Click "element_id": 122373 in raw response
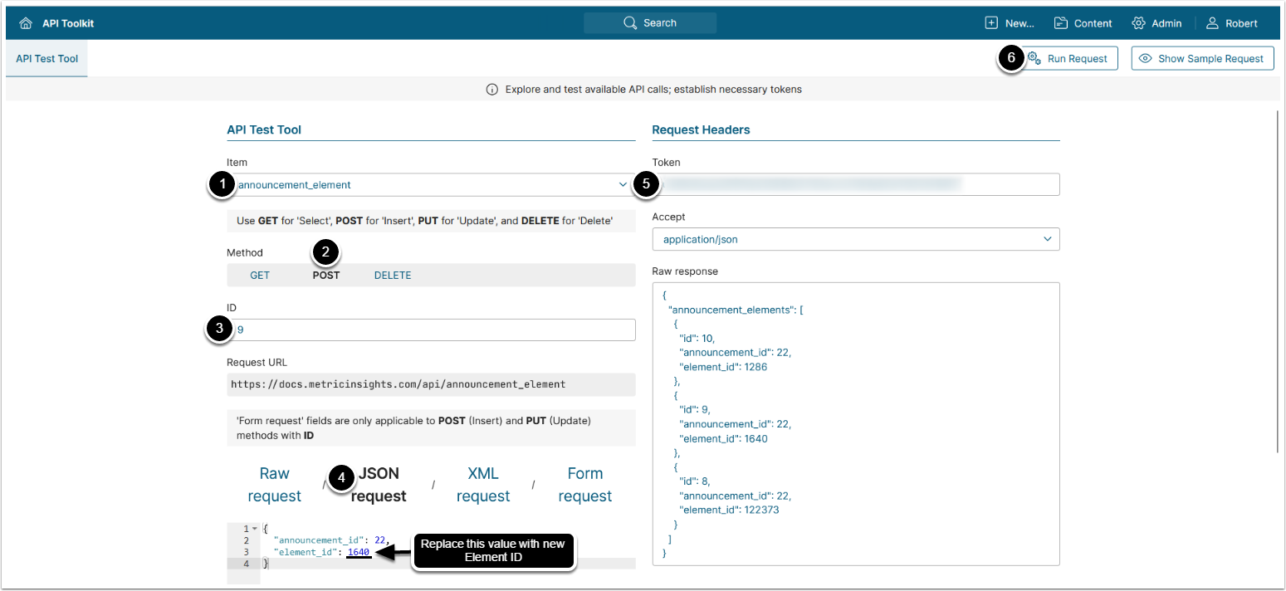This screenshot has width=1286, height=591. [729, 510]
